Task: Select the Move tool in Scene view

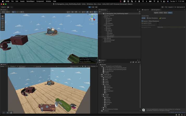Action: click(x=3, y=18)
